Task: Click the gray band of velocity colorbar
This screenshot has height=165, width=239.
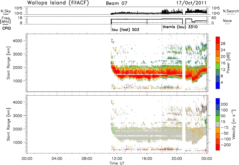Action: pyautogui.click(x=218, y=124)
